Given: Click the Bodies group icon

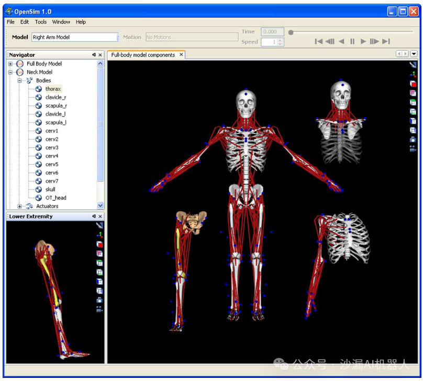Looking at the screenshot, I should tap(29, 80).
